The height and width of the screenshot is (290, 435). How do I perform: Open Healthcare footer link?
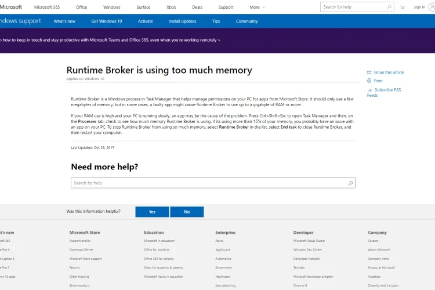(223, 277)
